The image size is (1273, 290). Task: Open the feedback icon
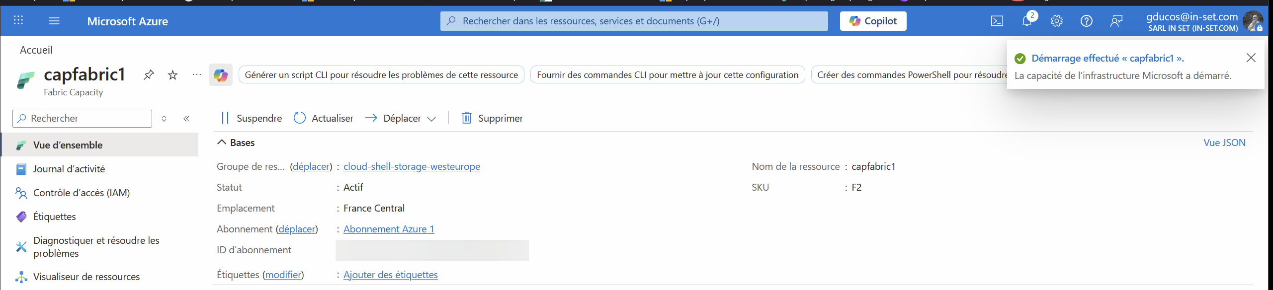click(x=1116, y=21)
